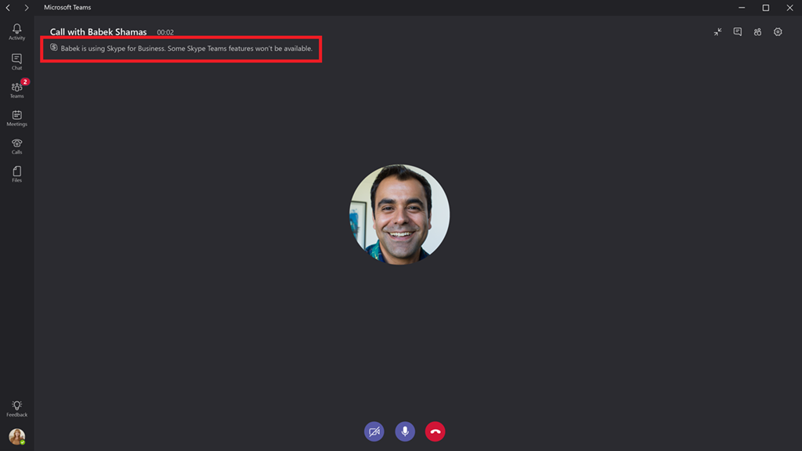Open the Chat section in sidebar
Viewport: 802px width, 451px height.
pyautogui.click(x=17, y=61)
